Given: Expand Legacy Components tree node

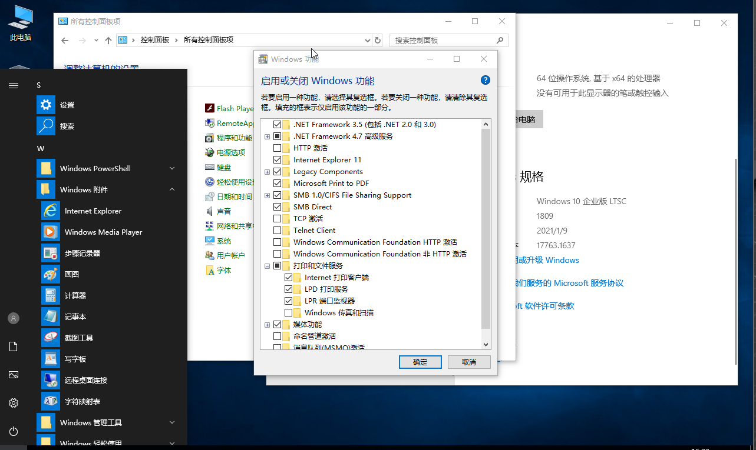Looking at the screenshot, I should (x=268, y=172).
